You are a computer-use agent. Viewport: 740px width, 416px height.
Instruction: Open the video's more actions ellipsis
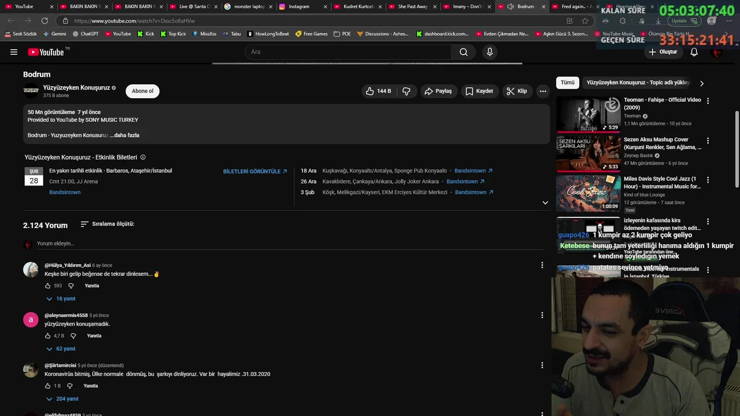pos(542,91)
